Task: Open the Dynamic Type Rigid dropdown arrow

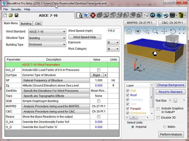Action: tap(105, 75)
